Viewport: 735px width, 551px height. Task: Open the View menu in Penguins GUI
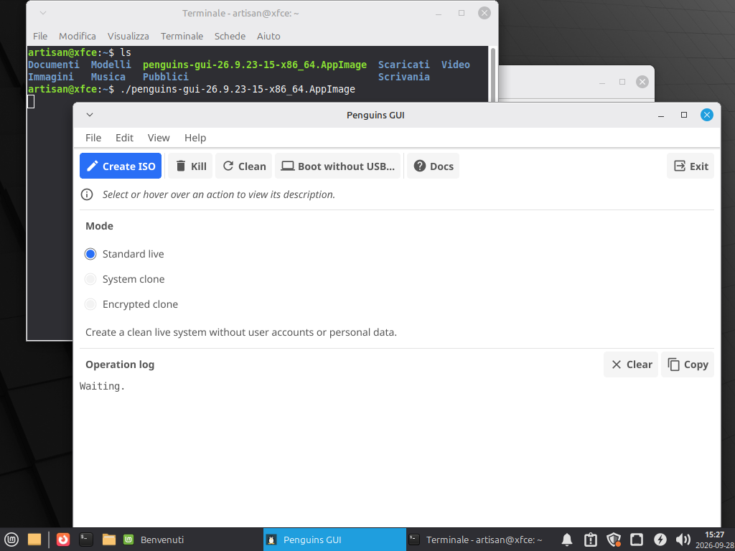(159, 138)
